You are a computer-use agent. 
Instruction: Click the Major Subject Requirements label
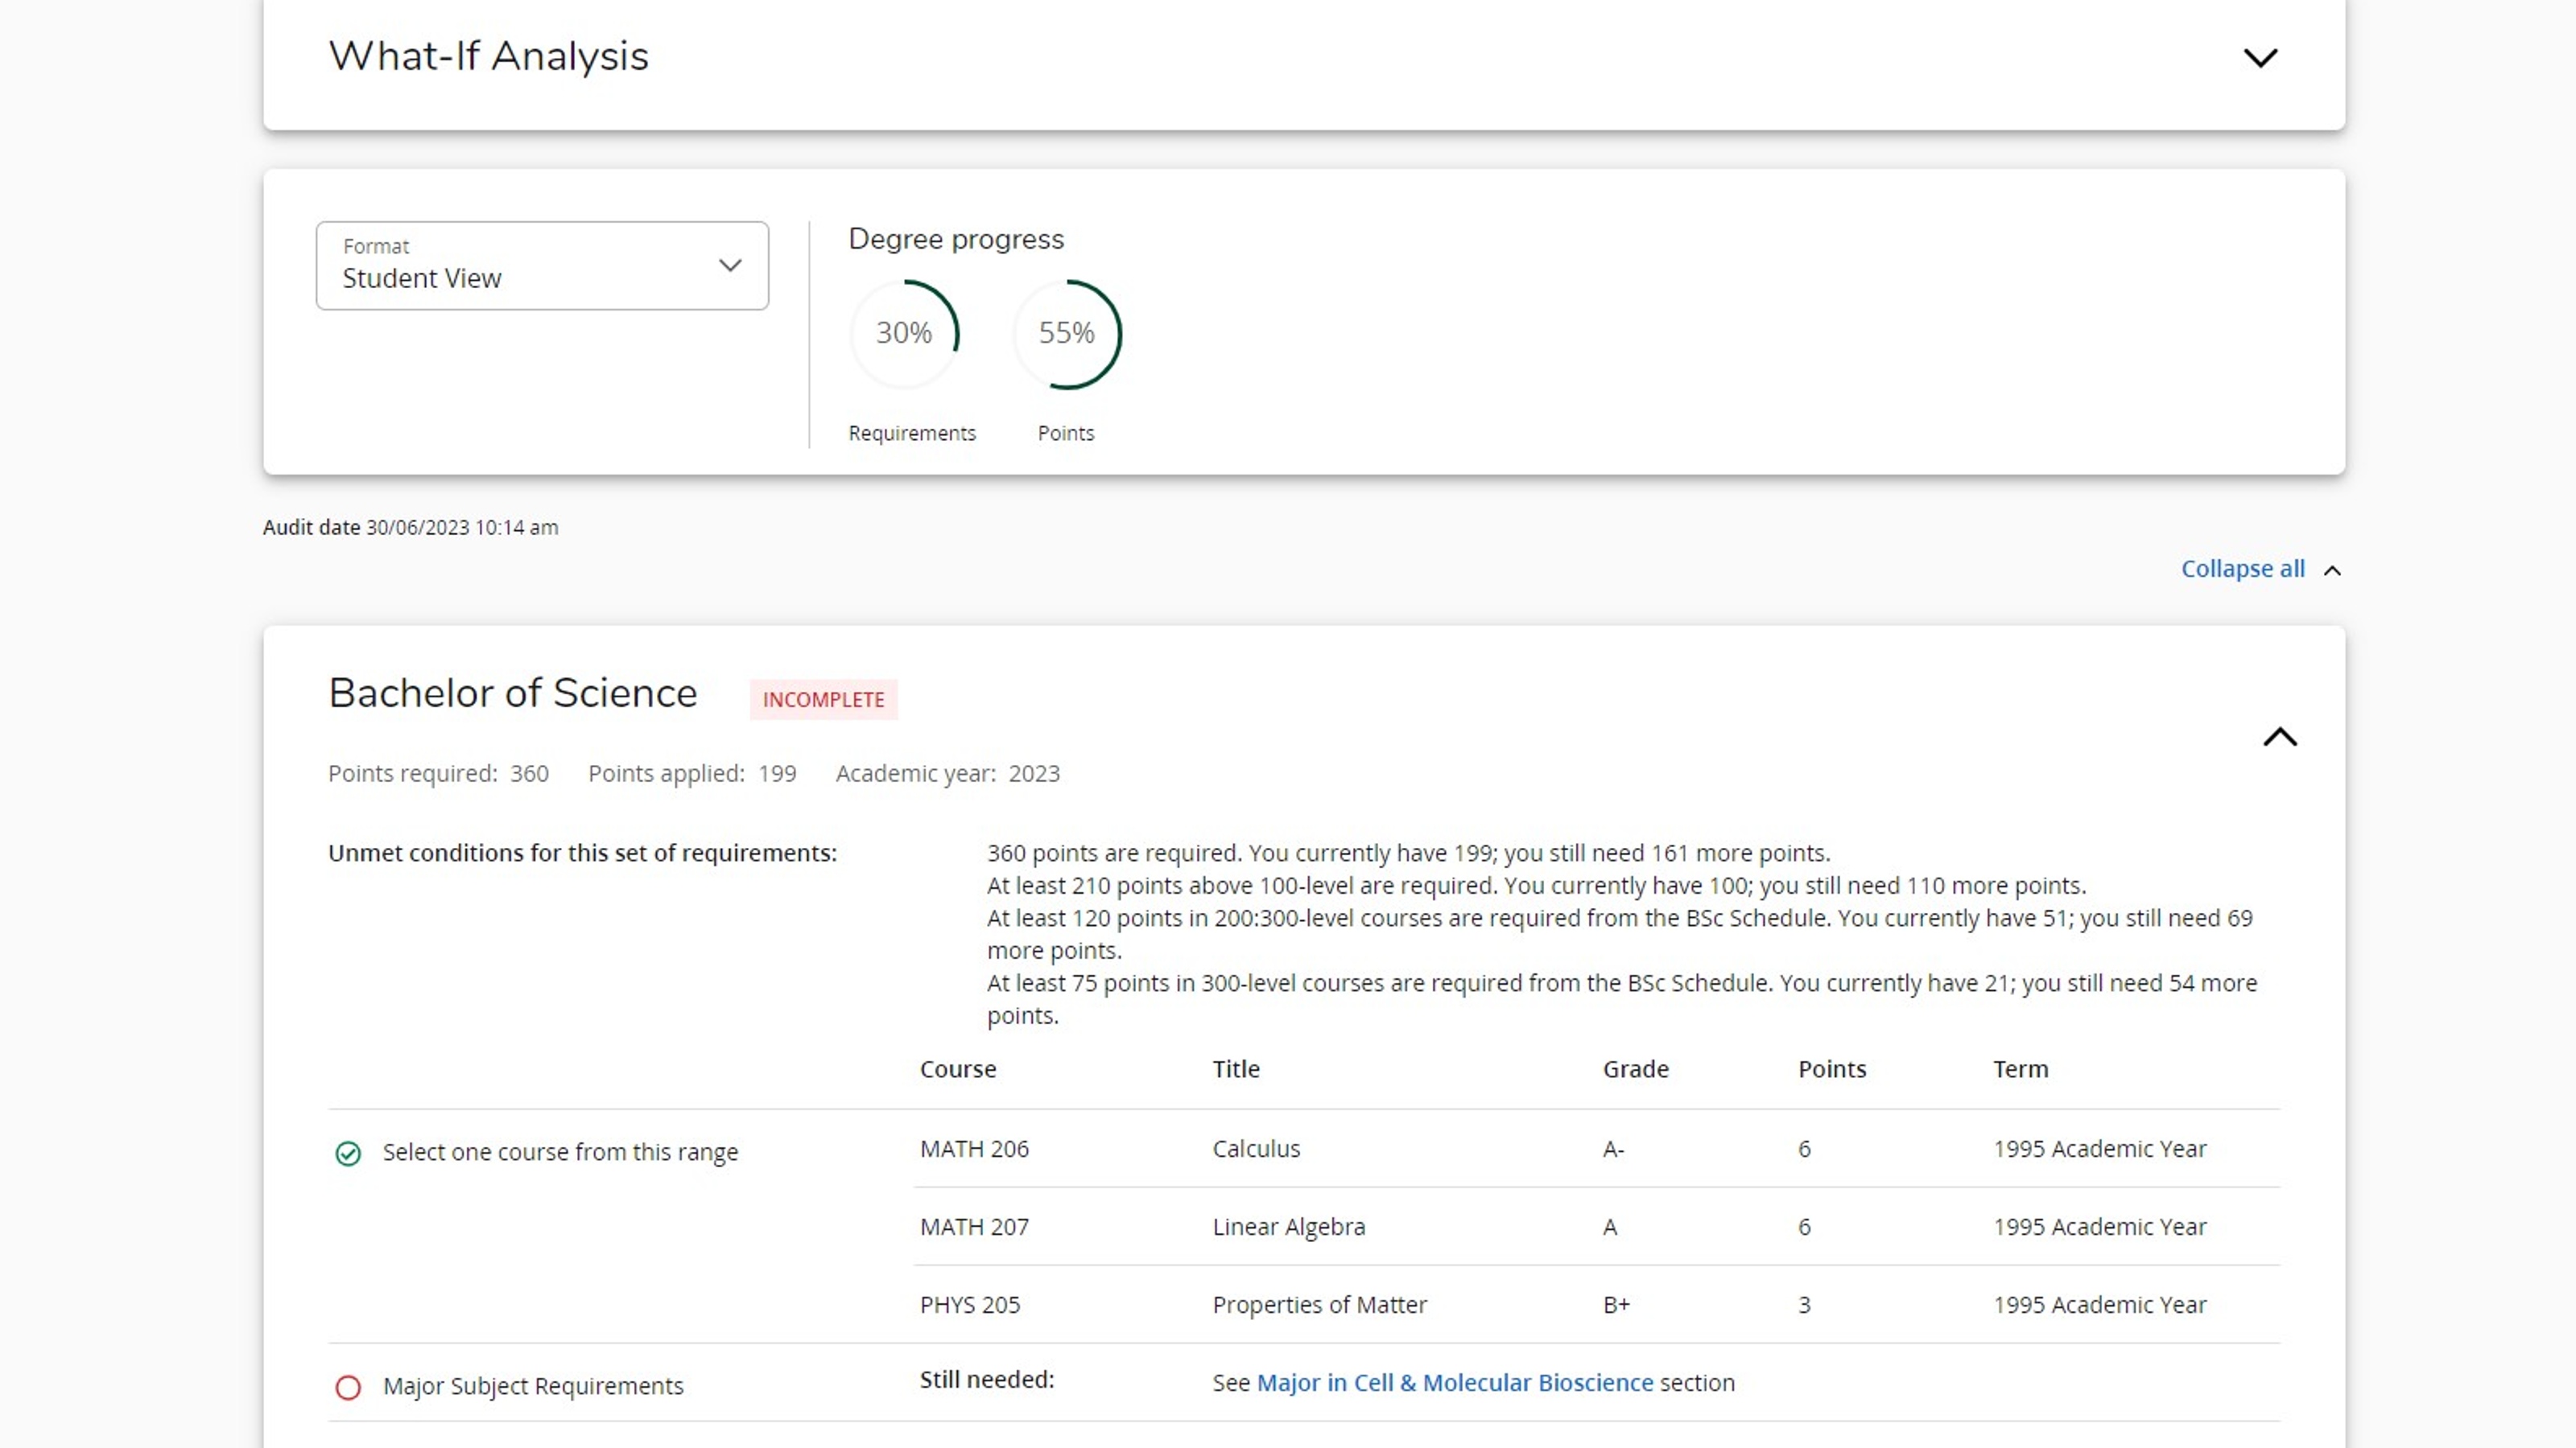pos(533,1385)
